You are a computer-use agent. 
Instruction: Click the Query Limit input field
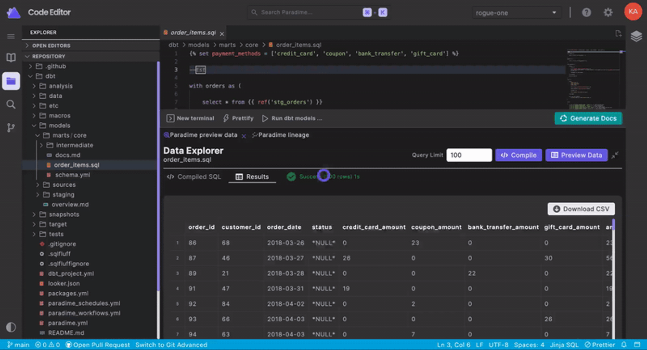pyautogui.click(x=469, y=155)
